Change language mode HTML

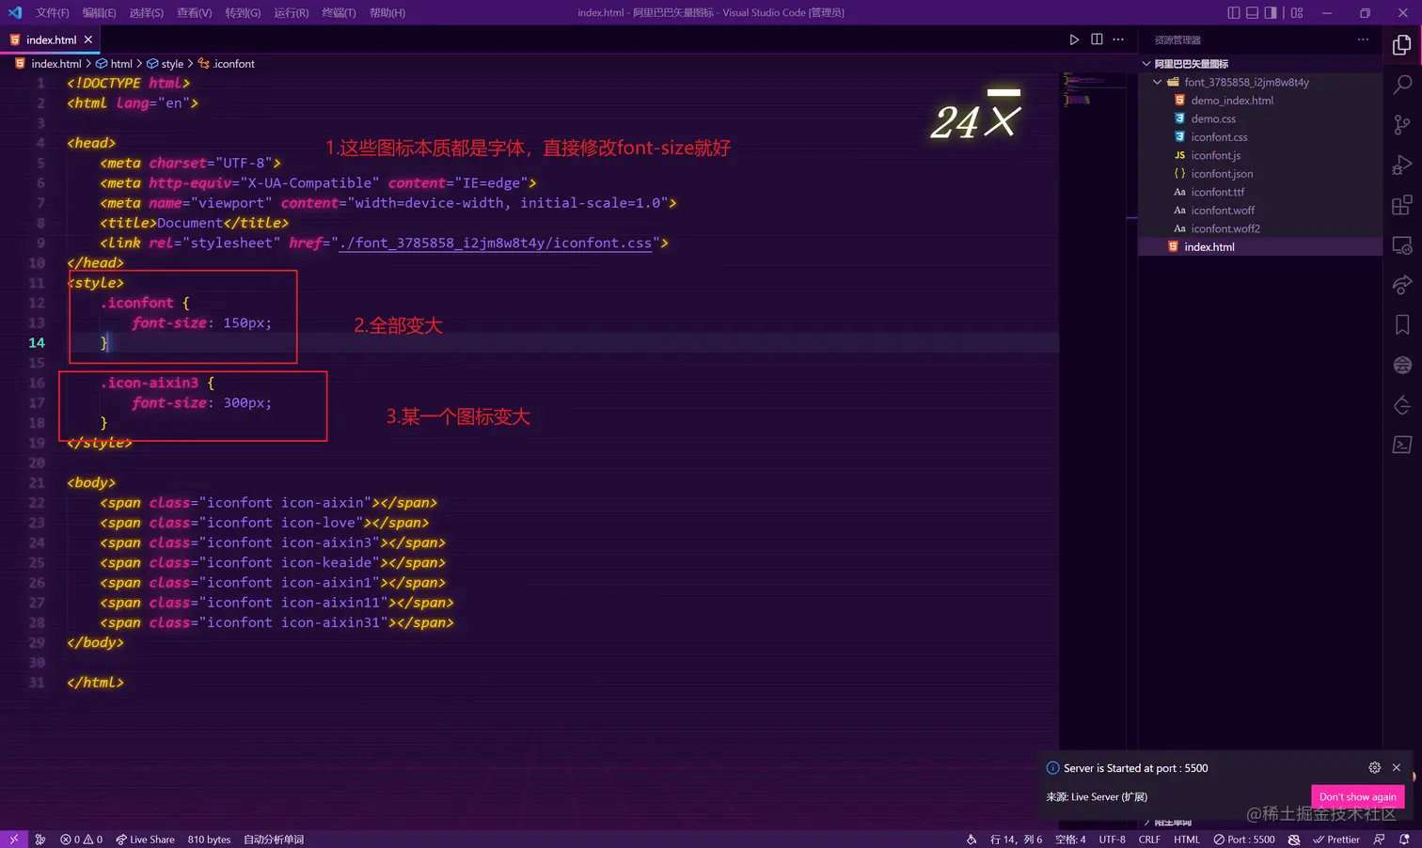1187,840
